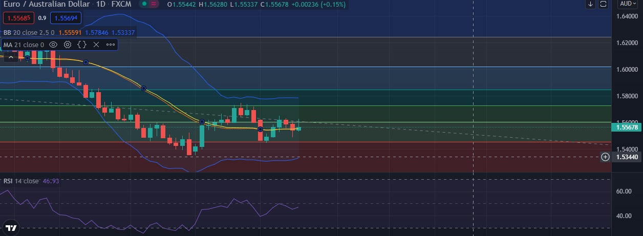
Task: Select the RSI 14 close legend
Action: 21,181
